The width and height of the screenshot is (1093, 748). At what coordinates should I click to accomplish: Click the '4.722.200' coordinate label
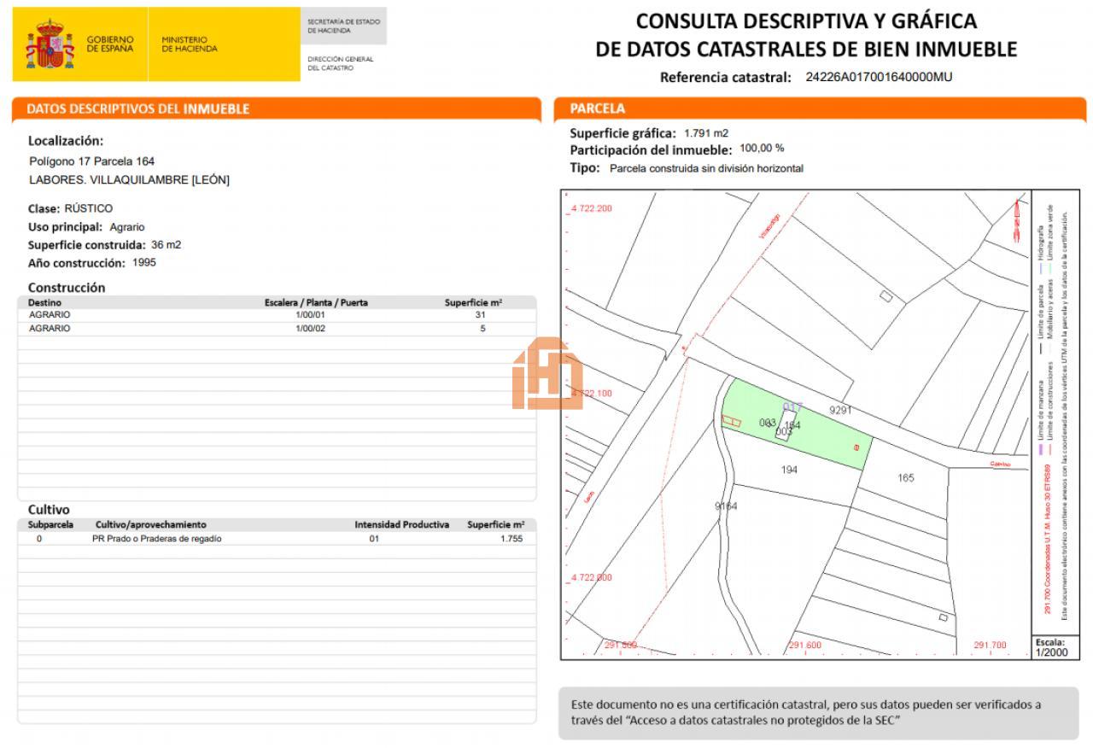591,208
